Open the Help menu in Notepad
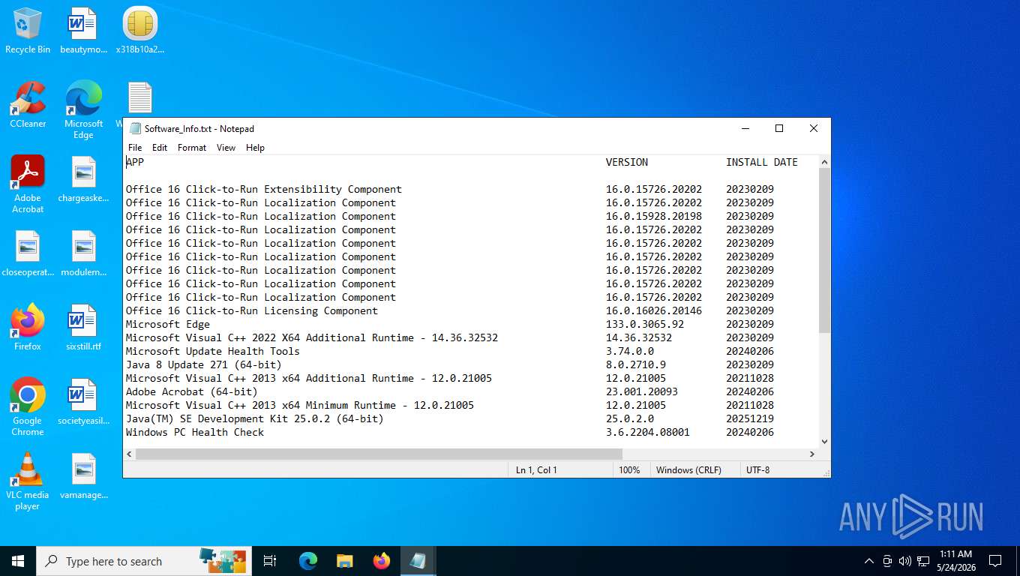The height and width of the screenshot is (576, 1020). pos(255,148)
